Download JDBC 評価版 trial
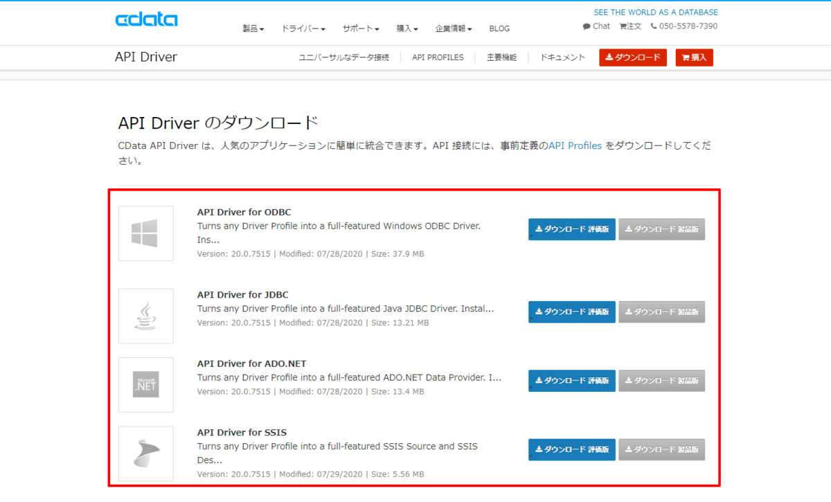831x502 pixels. click(572, 312)
